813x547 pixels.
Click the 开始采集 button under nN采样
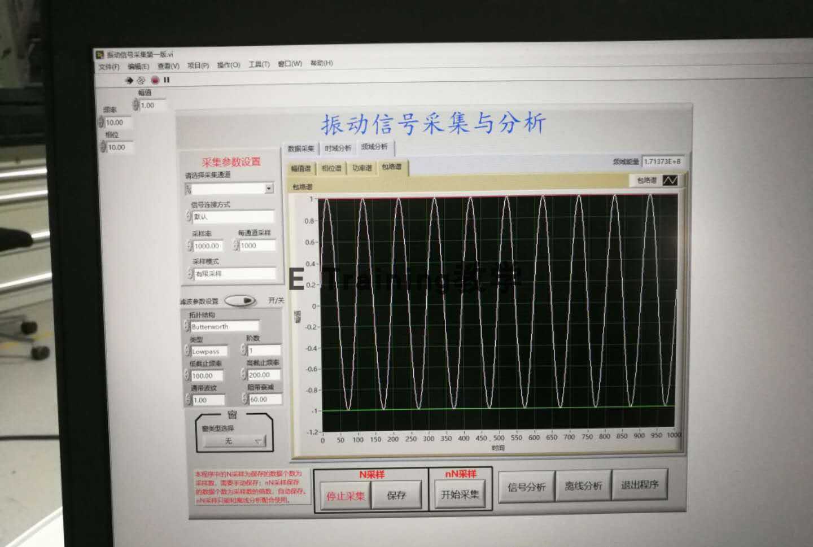click(x=460, y=495)
